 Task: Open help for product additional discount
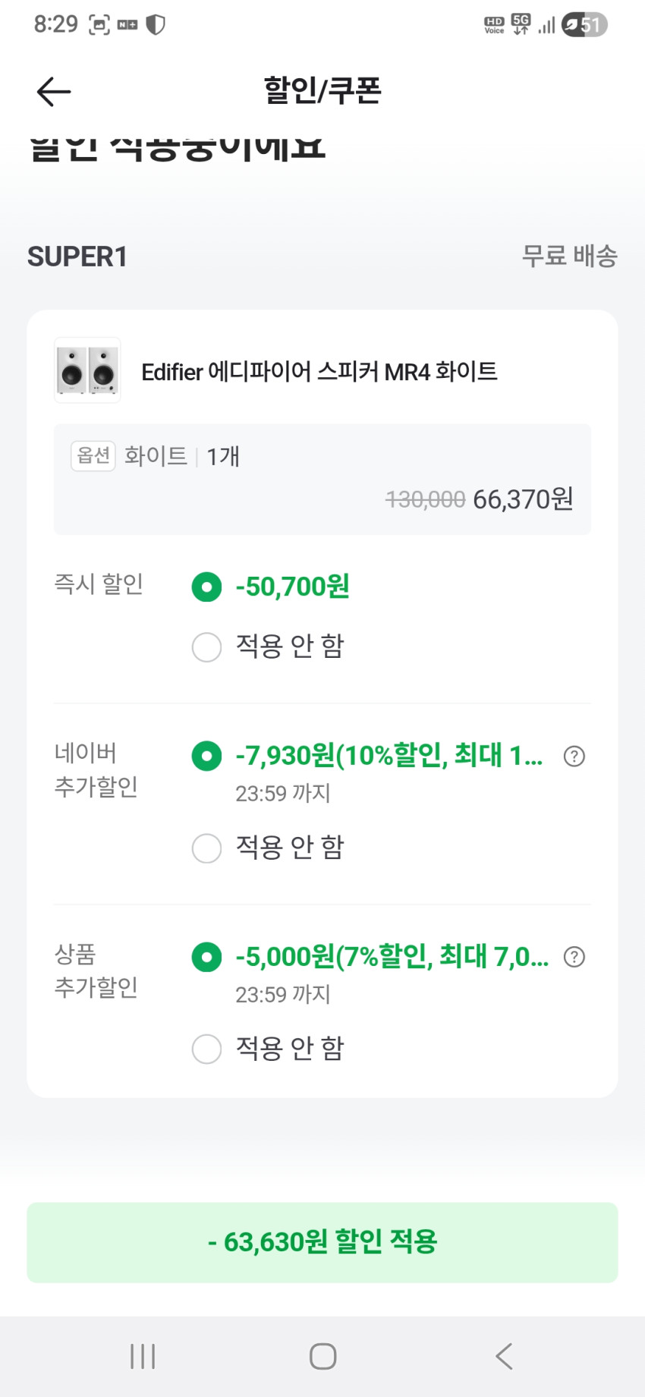(574, 957)
